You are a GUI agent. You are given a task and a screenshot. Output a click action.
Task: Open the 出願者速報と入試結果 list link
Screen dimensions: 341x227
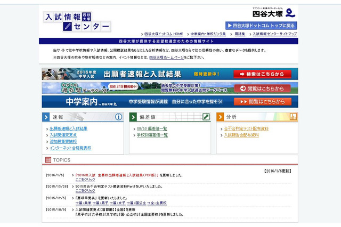point(69,128)
